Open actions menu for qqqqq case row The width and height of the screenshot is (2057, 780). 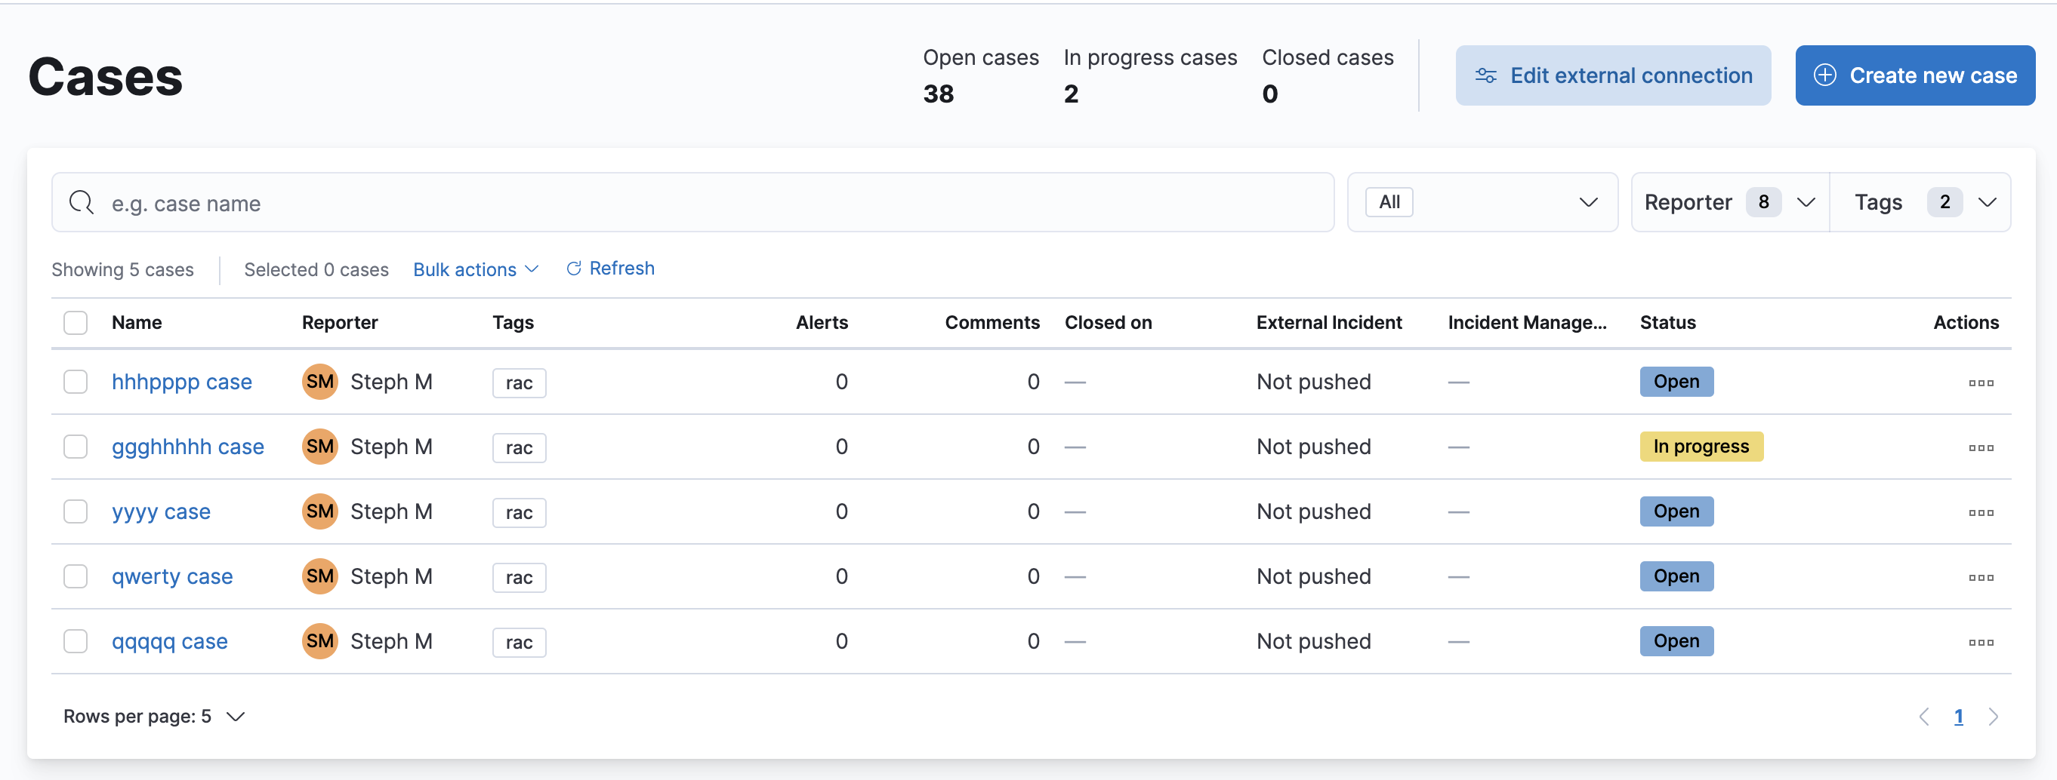tap(1980, 642)
